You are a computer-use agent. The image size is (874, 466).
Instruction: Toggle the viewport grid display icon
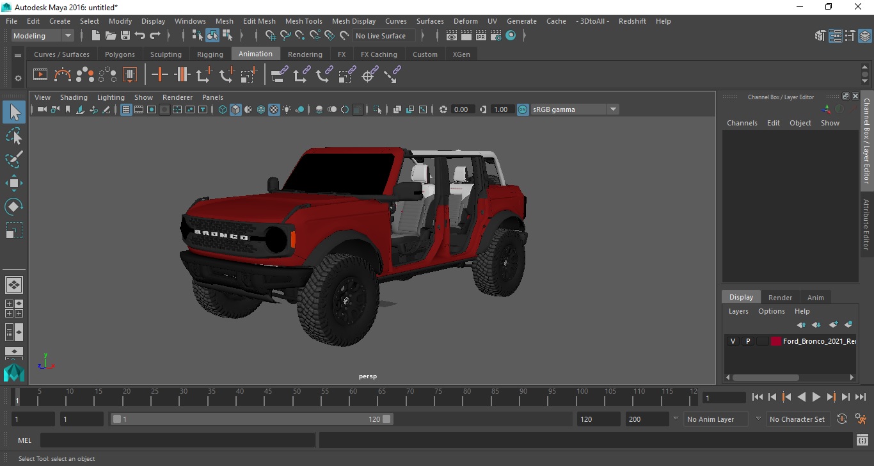pos(126,109)
